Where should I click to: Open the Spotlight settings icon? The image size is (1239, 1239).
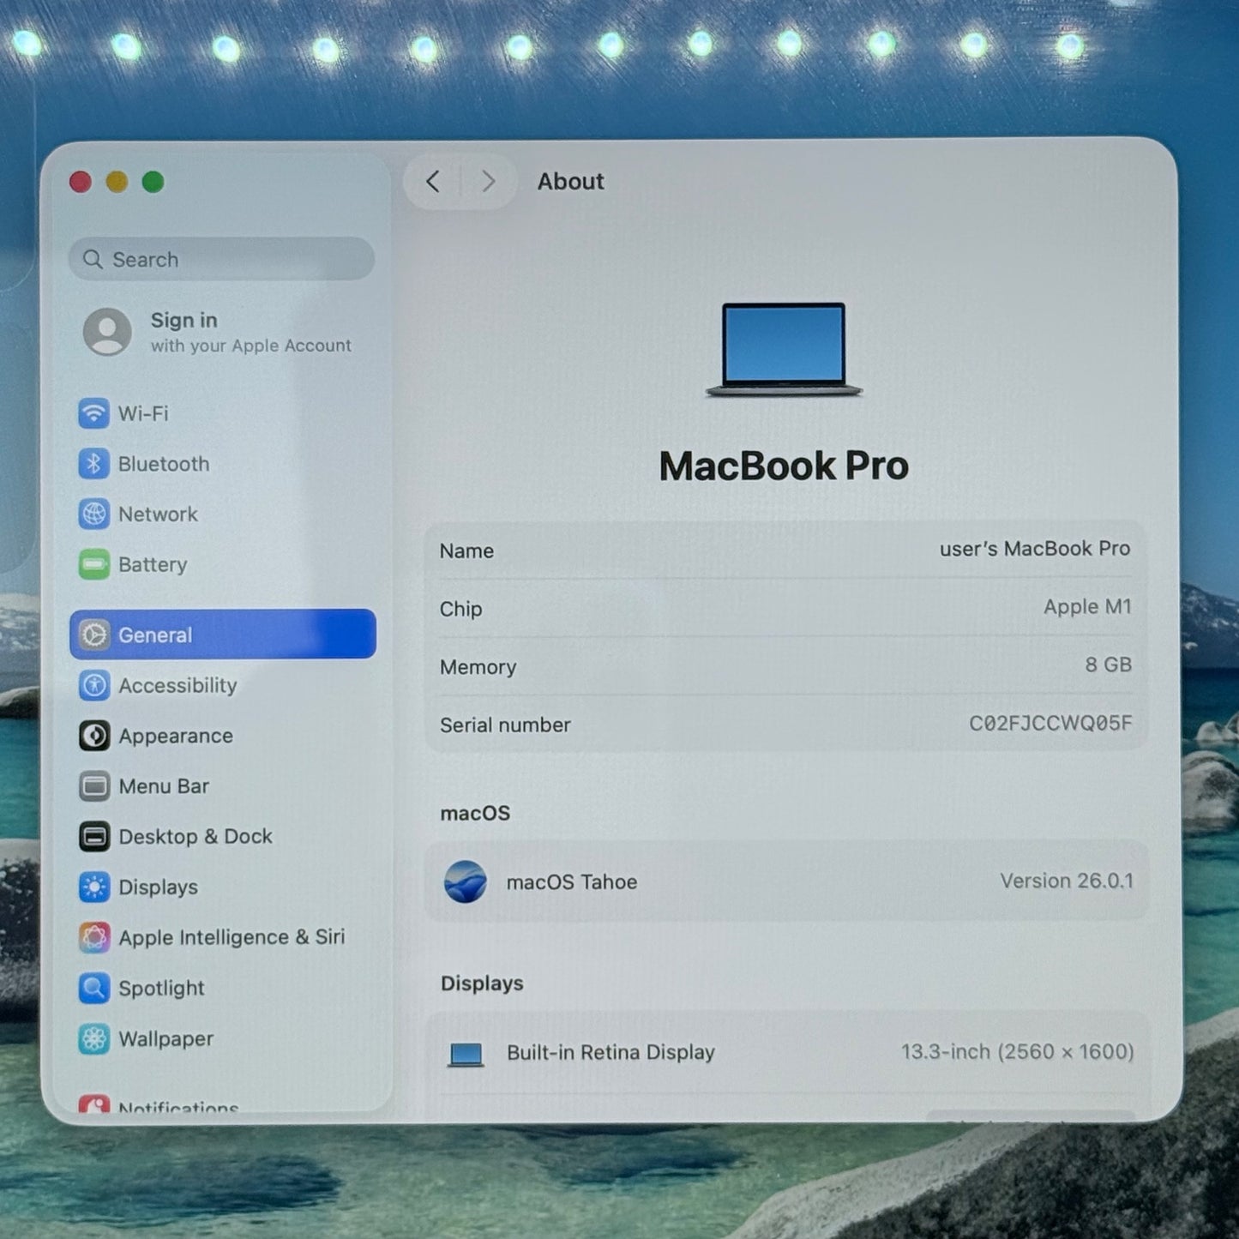(x=94, y=988)
